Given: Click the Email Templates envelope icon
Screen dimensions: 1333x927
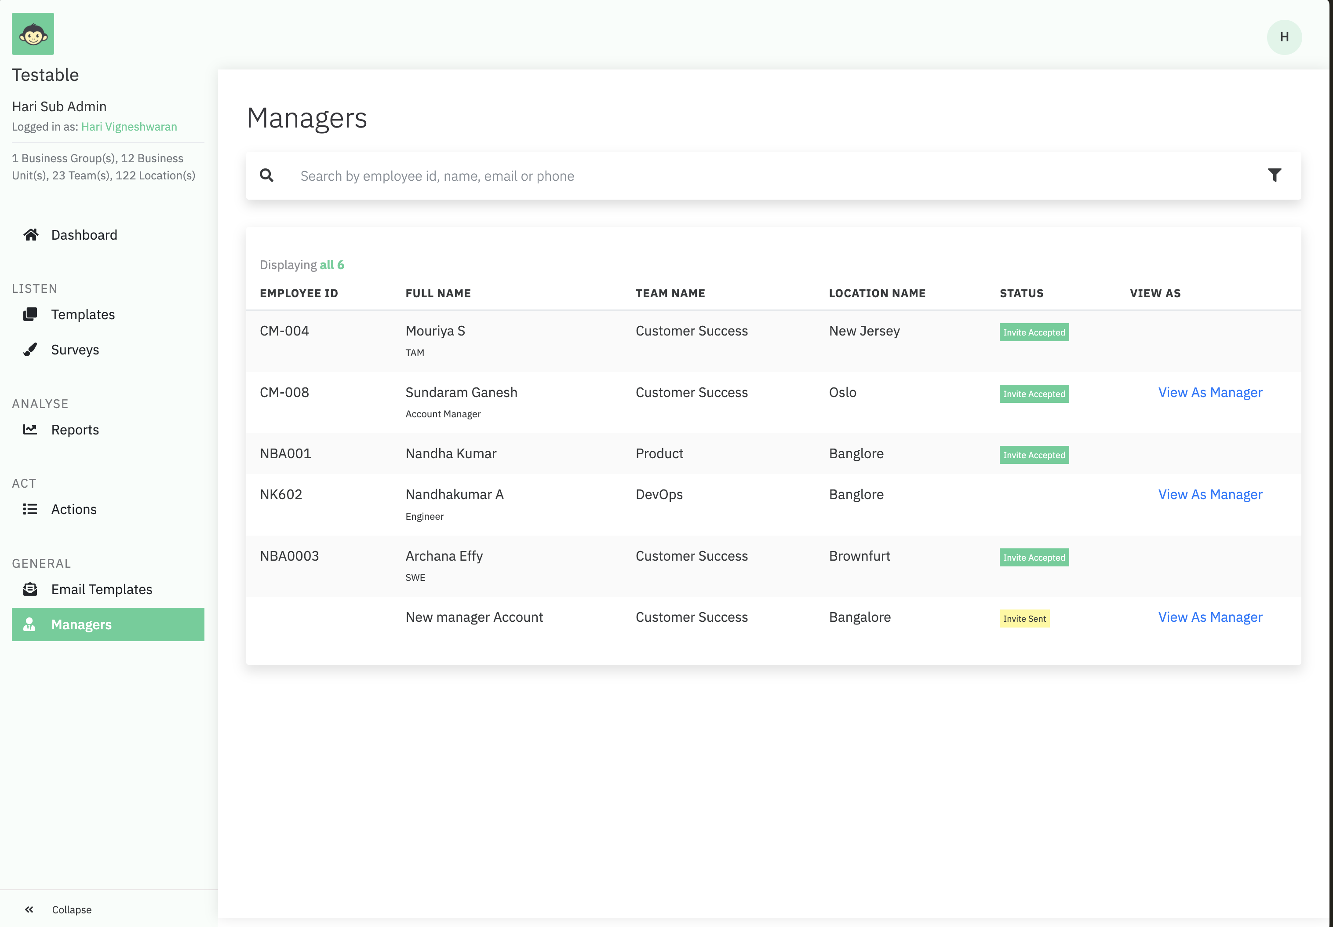Looking at the screenshot, I should (30, 590).
